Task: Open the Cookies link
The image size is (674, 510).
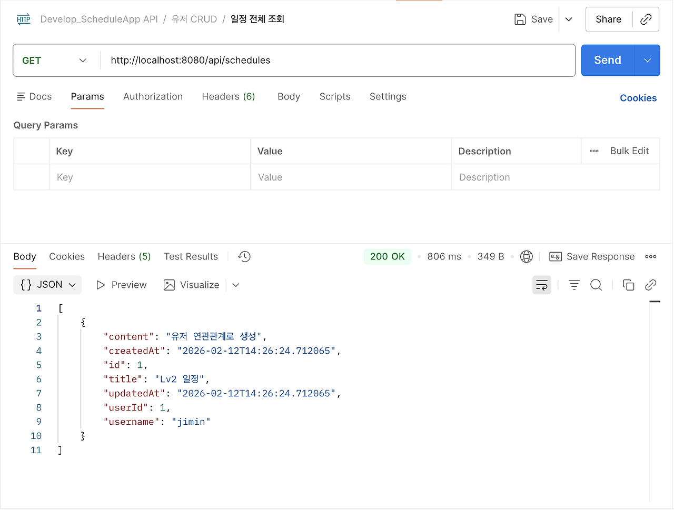Action: tap(638, 98)
